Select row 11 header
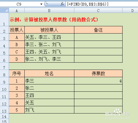Viewport: 138px width, 123px height. pyautogui.click(x=4, y=95)
